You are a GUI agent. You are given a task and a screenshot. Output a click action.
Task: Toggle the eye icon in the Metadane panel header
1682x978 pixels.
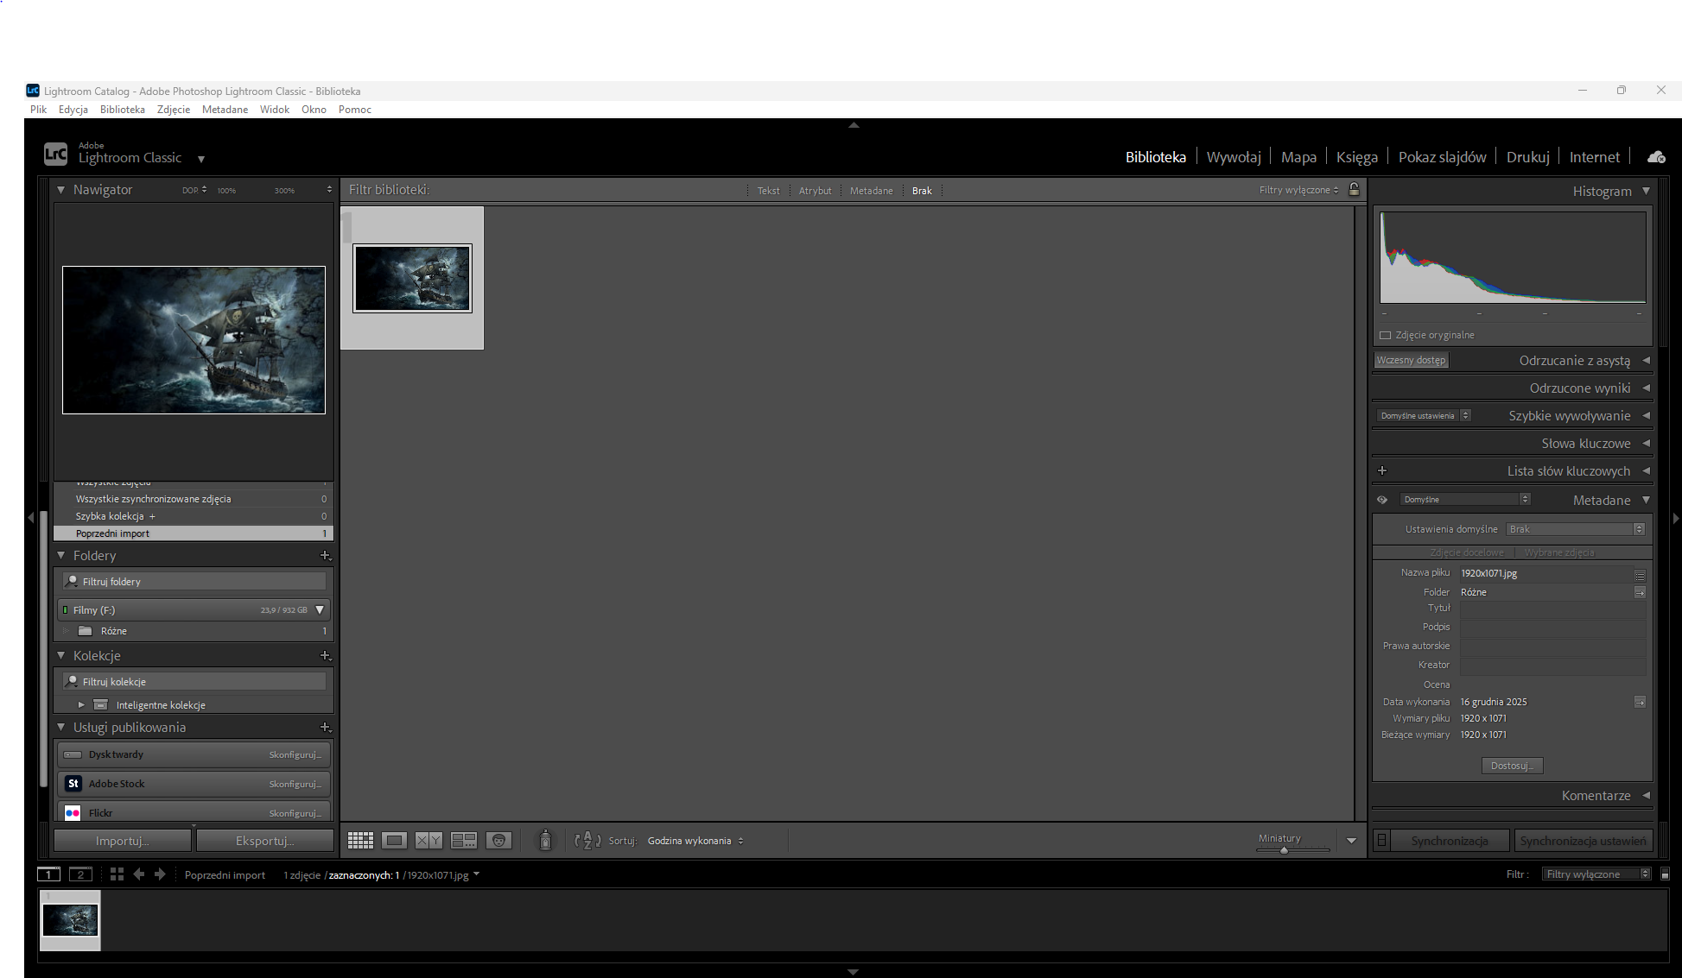tap(1382, 500)
